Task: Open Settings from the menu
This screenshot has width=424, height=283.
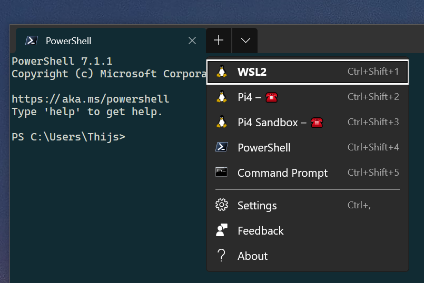Action: (x=308, y=206)
